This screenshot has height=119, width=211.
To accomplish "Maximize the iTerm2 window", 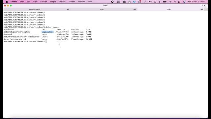I will tap(11, 6).
